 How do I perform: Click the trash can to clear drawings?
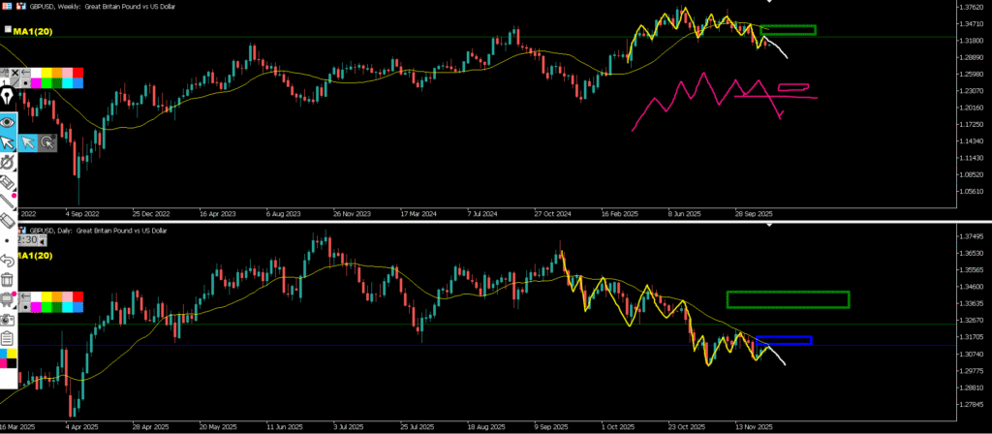point(8,281)
